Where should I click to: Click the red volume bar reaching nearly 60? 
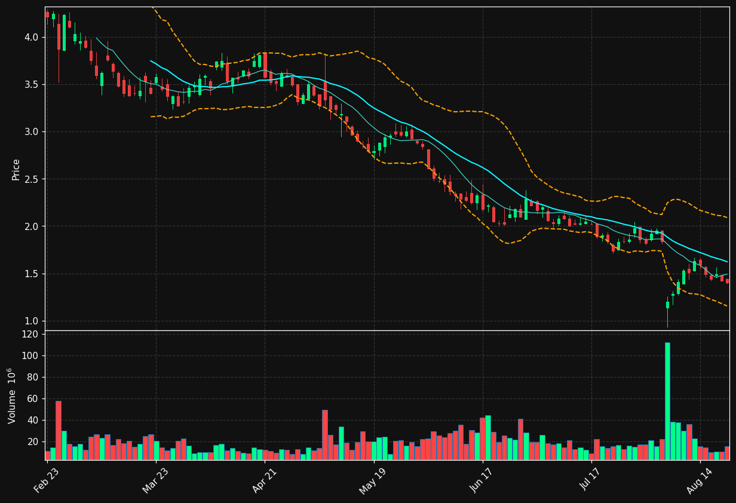tap(59, 430)
